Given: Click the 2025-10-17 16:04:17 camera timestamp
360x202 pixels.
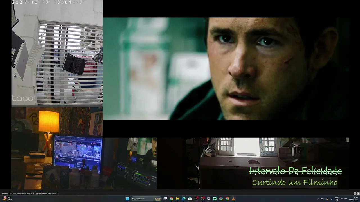Looking at the screenshot, I should (x=47, y=2).
